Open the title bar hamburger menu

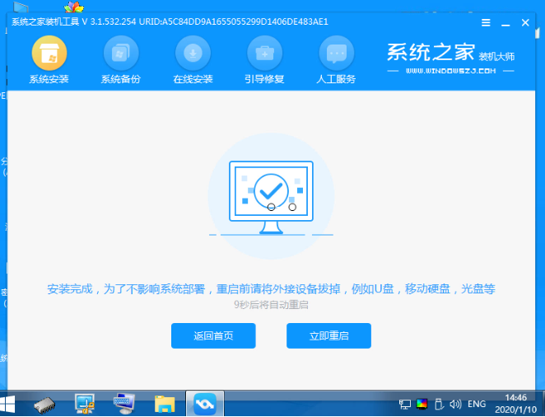pyautogui.click(x=486, y=23)
